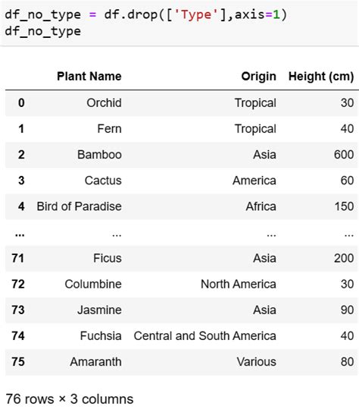Image resolution: width=359 pixels, height=409 pixels.
Task: Click inside the df.drop code cell
Action: [x=179, y=23]
